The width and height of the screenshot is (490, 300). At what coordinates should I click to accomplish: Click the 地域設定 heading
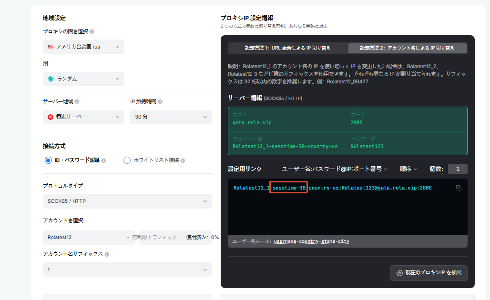pyautogui.click(x=54, y=18)
